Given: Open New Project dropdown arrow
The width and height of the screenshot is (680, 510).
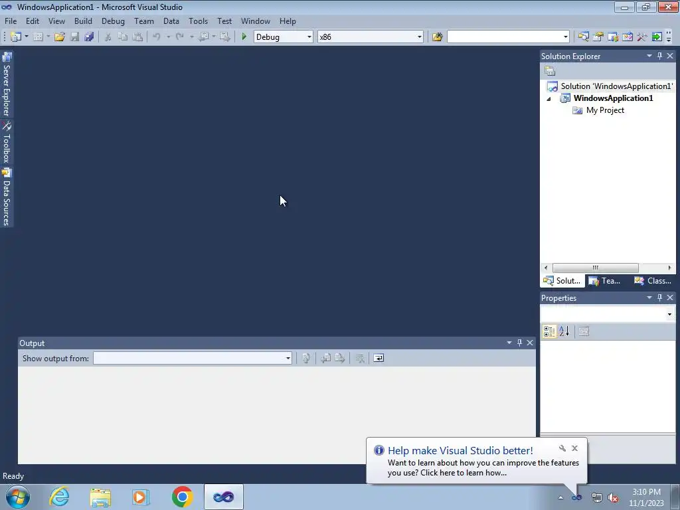Looking at the screenshot, I should [x=26, y=37].
